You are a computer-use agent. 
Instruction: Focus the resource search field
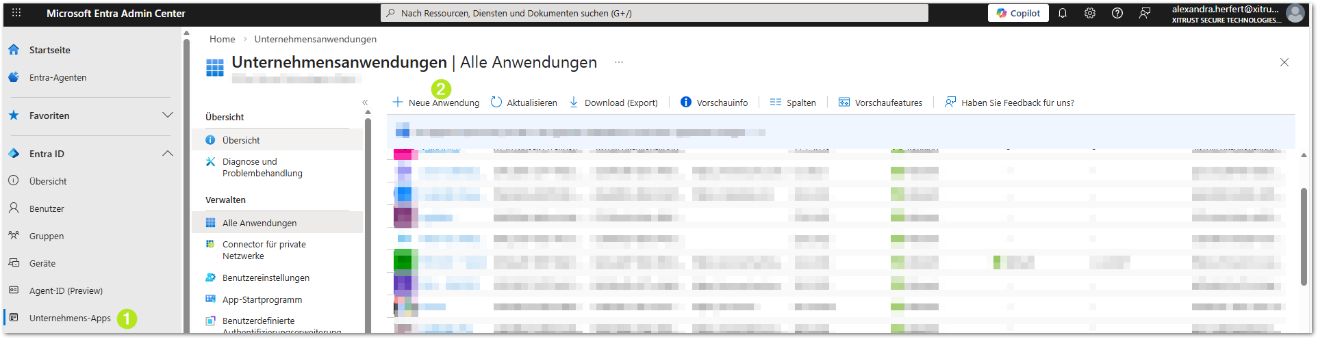click(654, 13)
